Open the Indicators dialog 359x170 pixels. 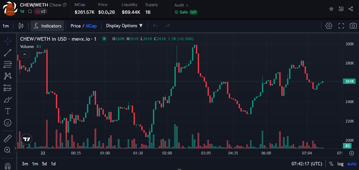47,26
